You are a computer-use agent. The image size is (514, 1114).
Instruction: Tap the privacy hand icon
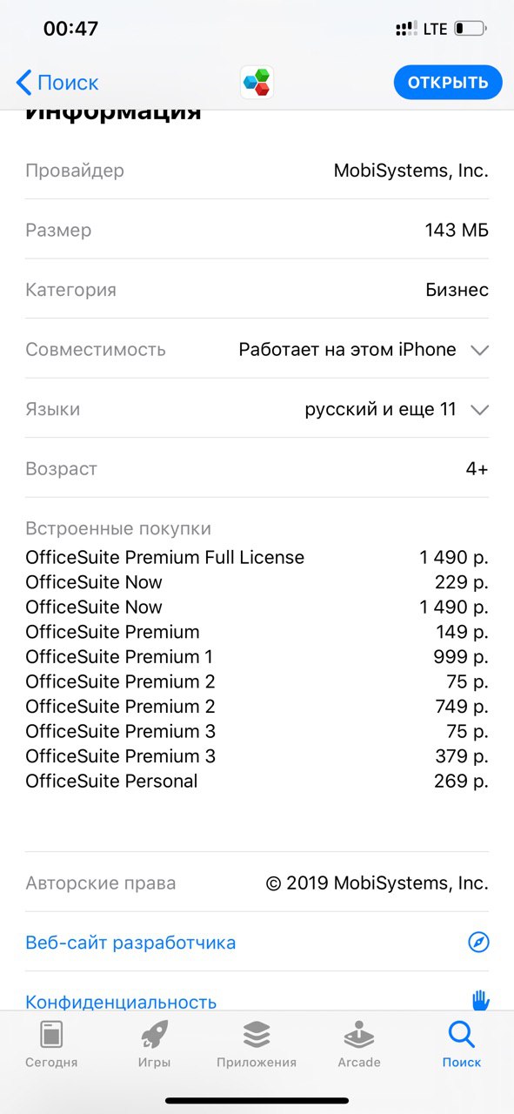[x=480, y=1000]
